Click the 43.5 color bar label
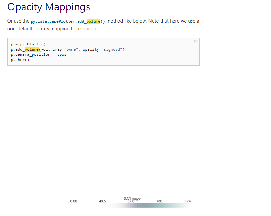 (x=102, y=201)
